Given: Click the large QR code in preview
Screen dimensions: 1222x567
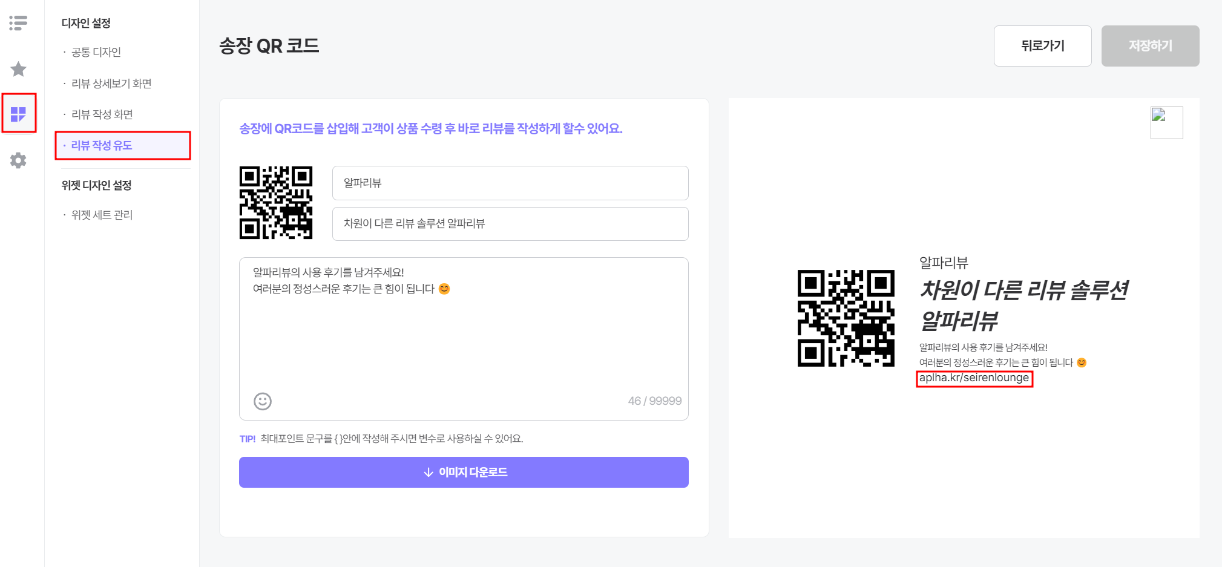Looking at the screenshot, I should pos(846,318).
